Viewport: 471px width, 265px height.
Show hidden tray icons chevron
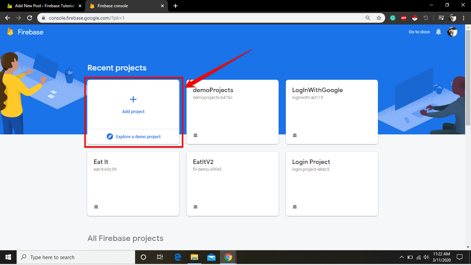(402, 257)
